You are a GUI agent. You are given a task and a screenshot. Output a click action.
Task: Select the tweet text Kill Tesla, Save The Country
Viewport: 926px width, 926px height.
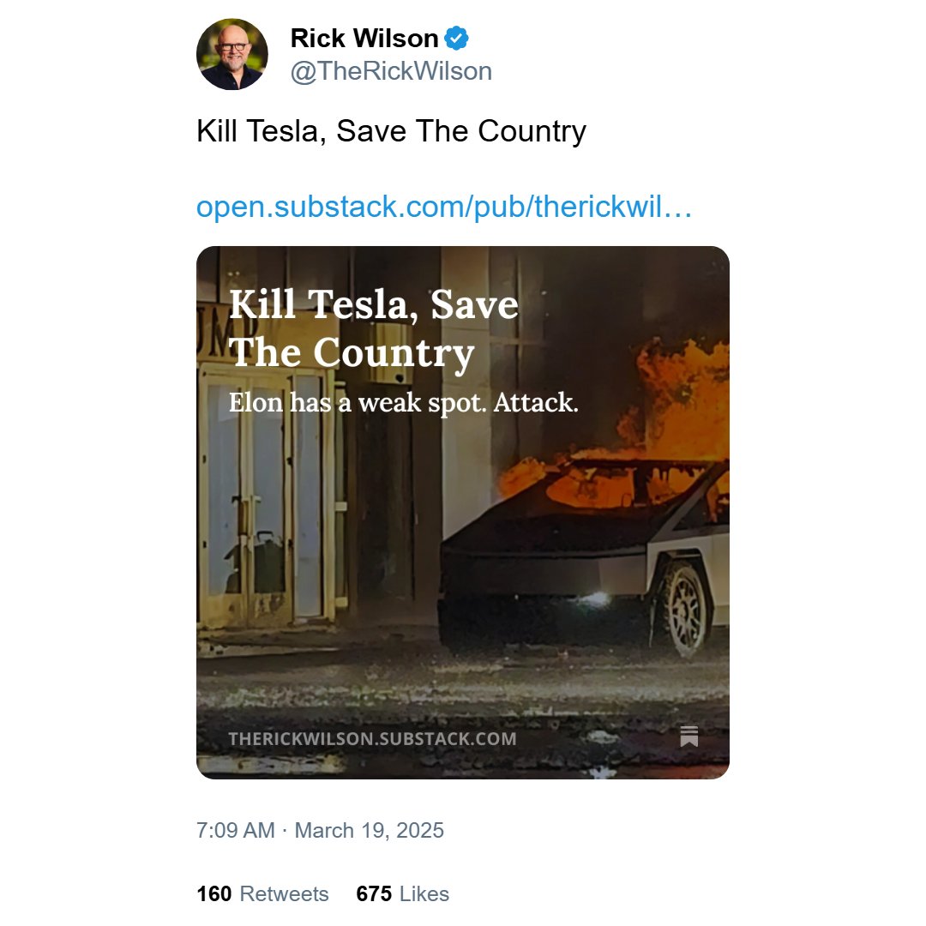(392, 131)
